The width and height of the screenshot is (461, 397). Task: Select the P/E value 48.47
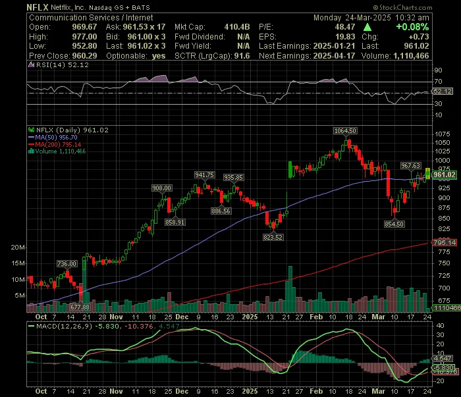point(345,27)
